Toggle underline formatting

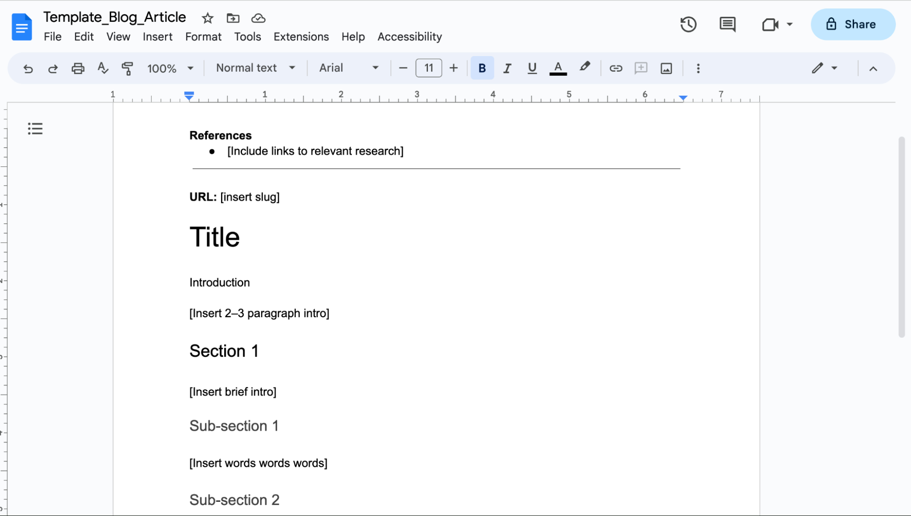(532, 68)
